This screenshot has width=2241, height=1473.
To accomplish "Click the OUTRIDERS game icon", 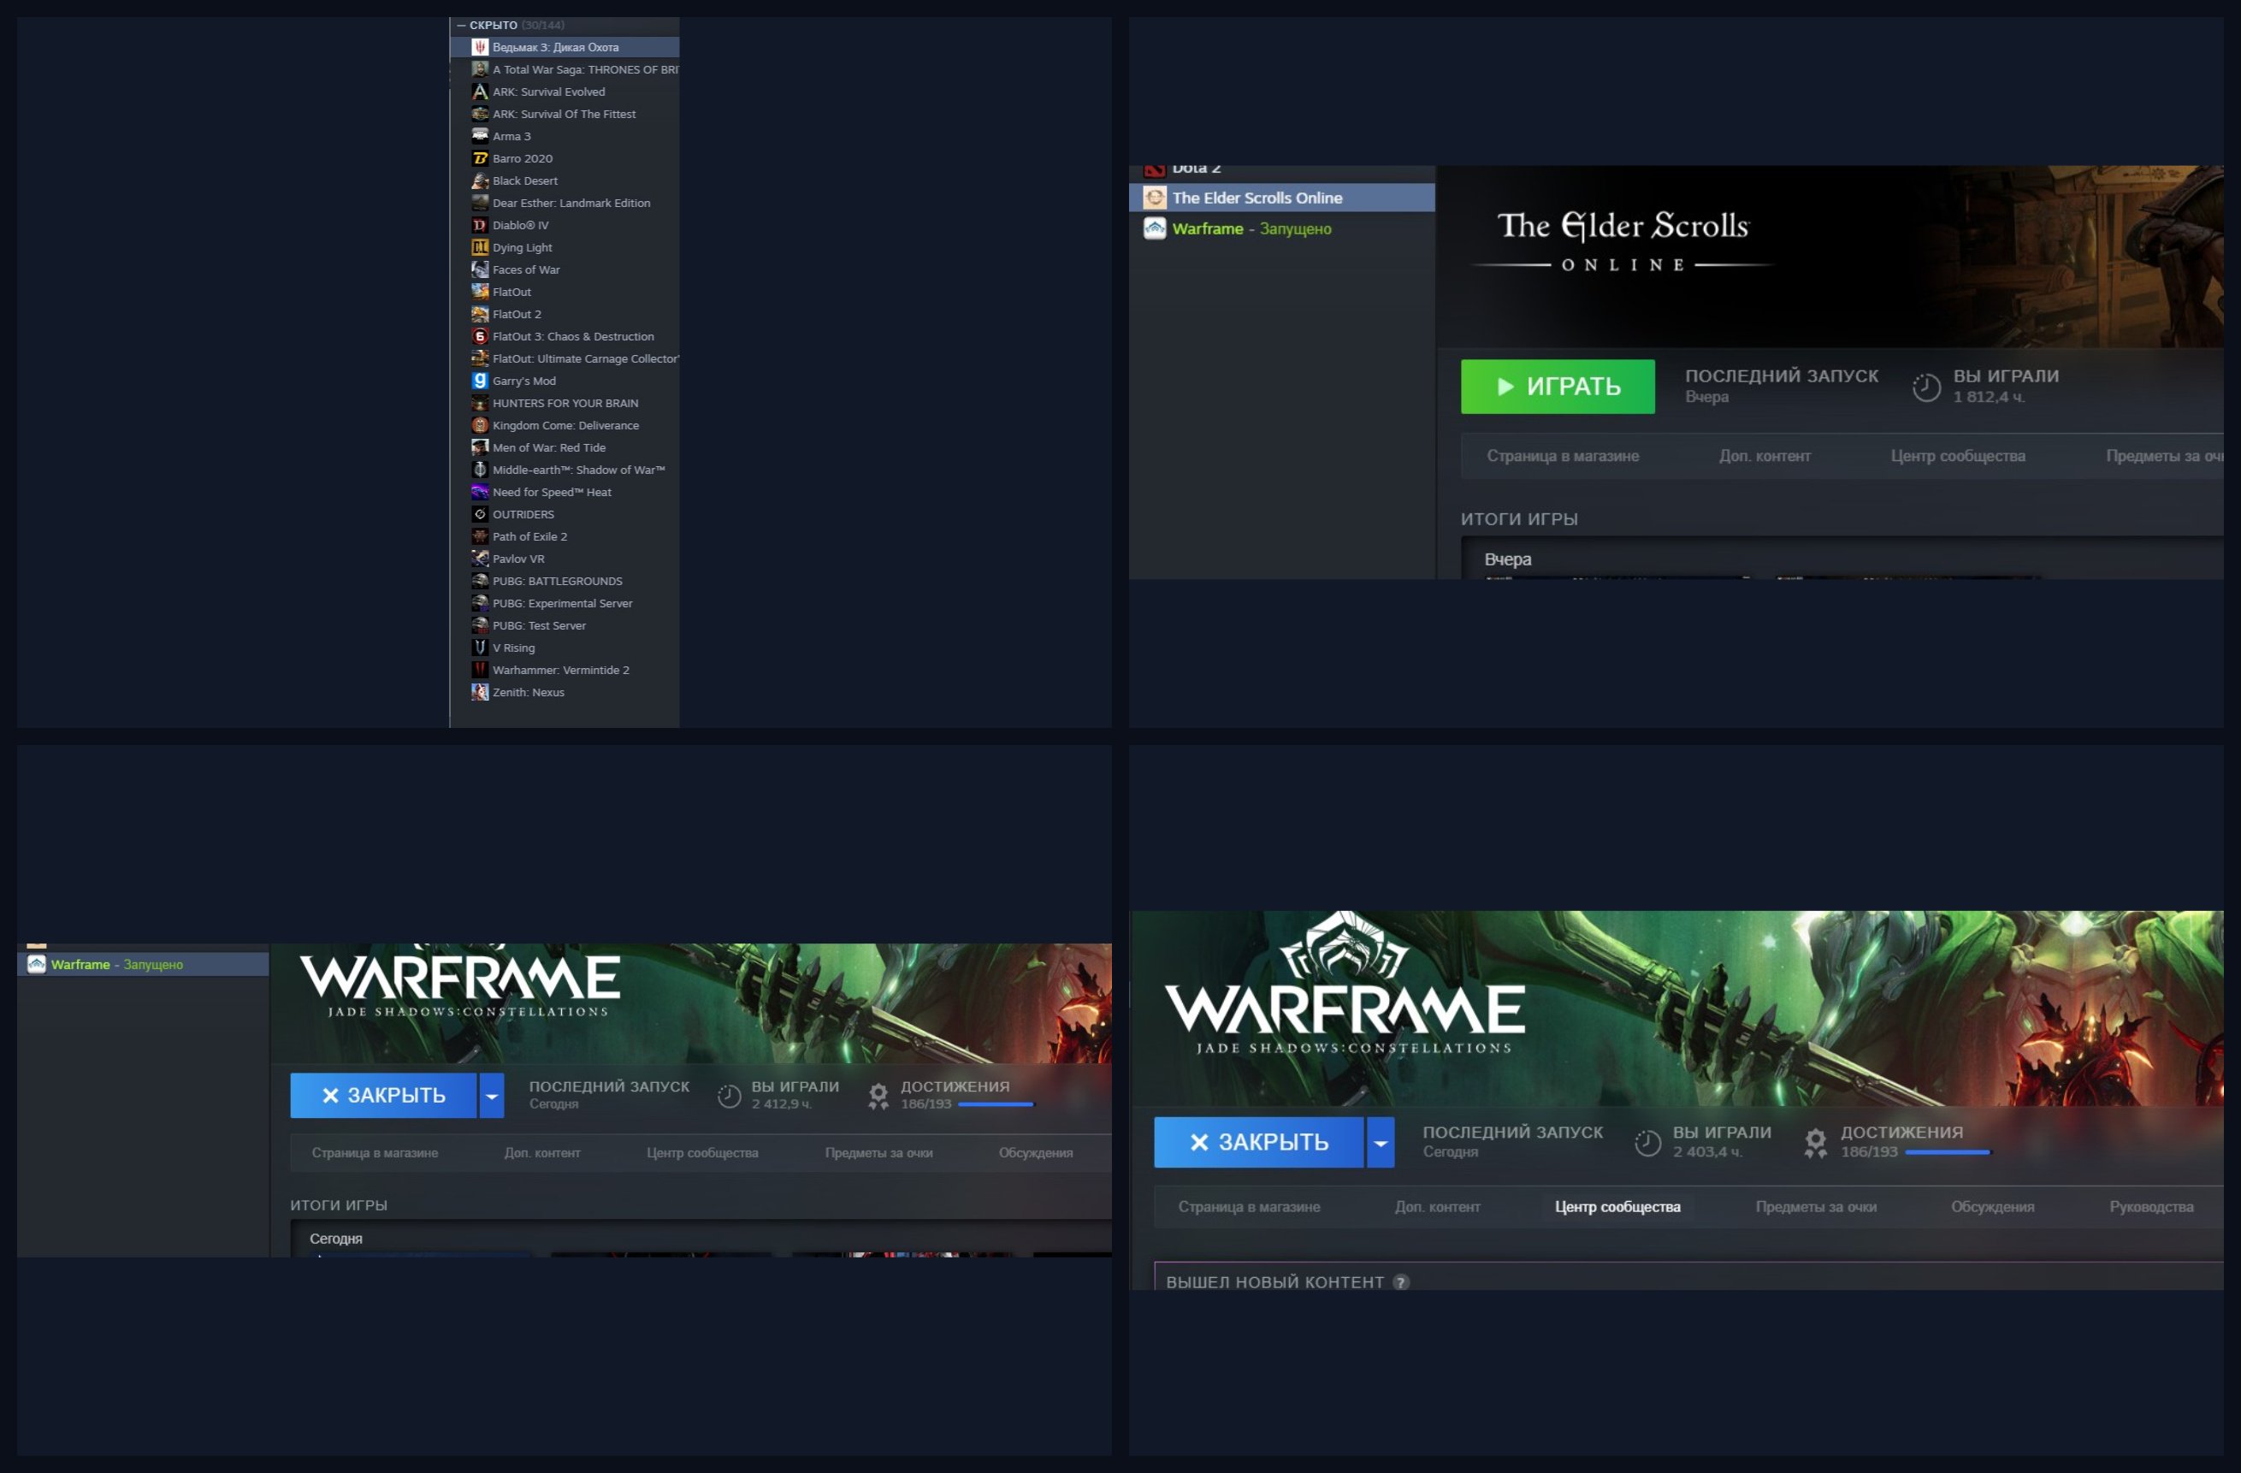I will pyautogui.click(x=479, y=514).
